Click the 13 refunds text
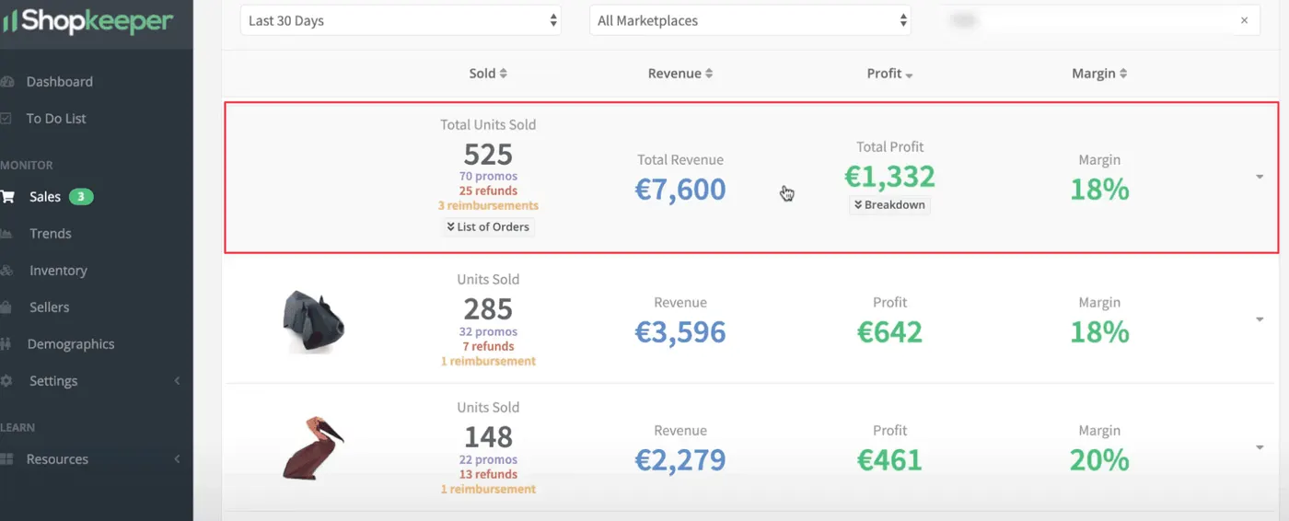Viewport: 1289px width, 521px height. coord(488,474)
